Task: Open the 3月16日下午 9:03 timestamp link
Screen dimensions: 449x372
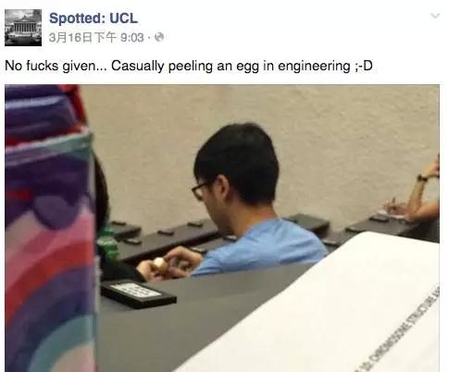Action: [x=96, y=38]
